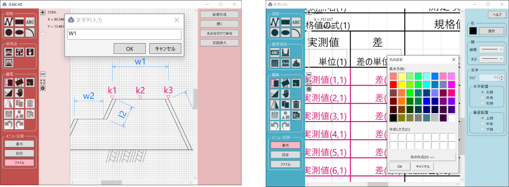Click the 名前を付けて保存 button
This screenshot has height=187, width=509.
pyautogui.click(x=219, y=33)
